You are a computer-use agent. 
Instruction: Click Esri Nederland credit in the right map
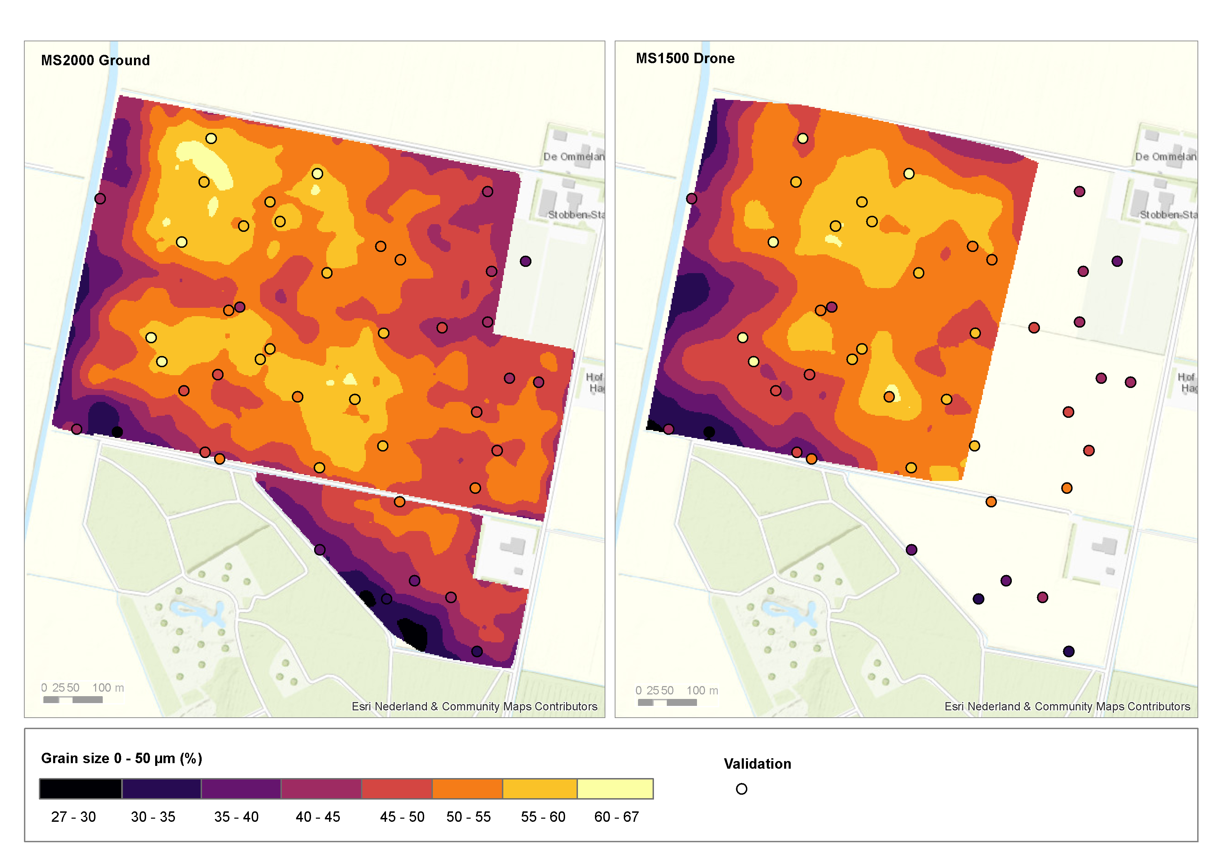1067,706
